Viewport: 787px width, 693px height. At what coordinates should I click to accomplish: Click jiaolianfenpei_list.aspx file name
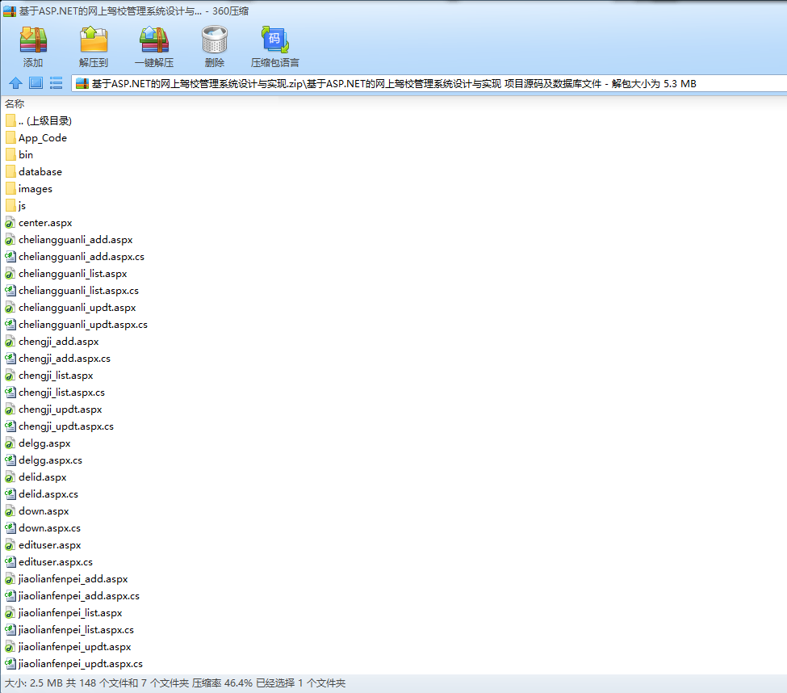(71, 613)
